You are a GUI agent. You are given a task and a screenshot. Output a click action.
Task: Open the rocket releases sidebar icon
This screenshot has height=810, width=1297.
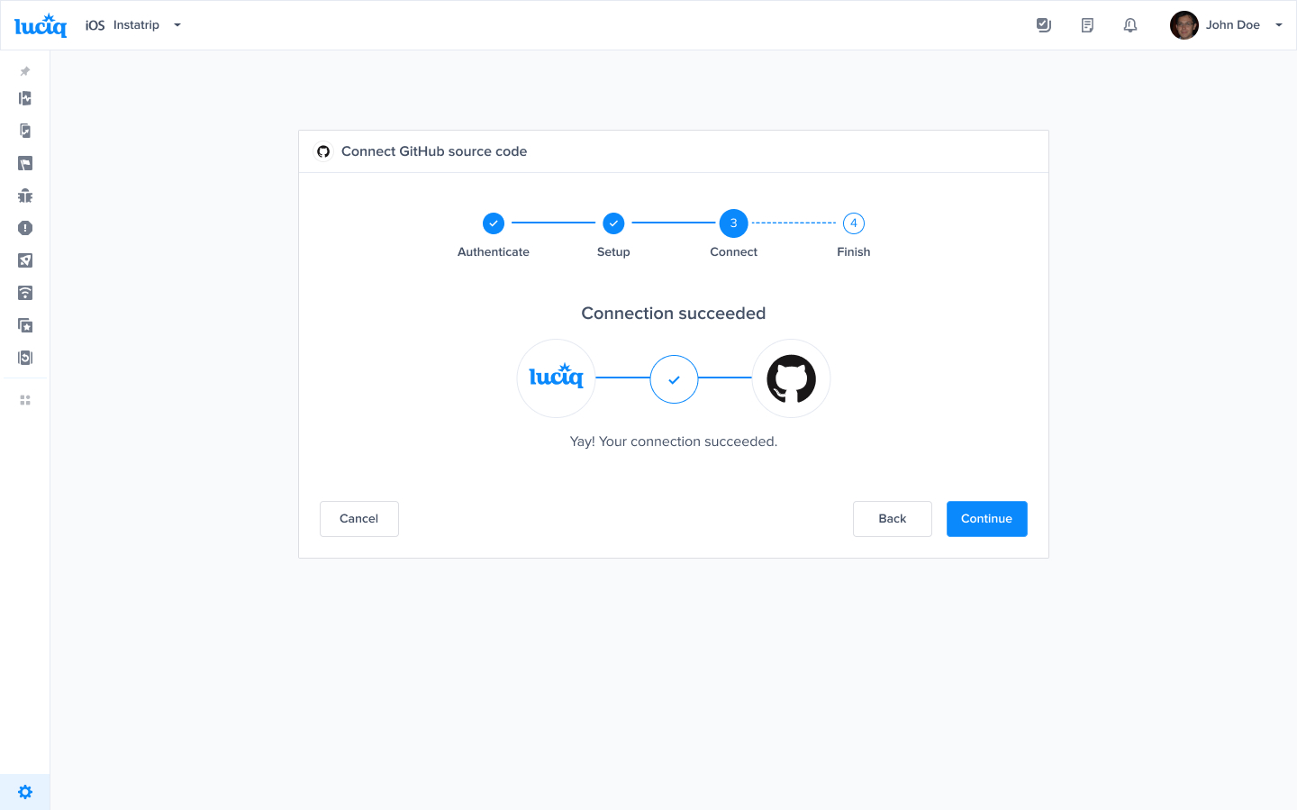click(25, 260)
